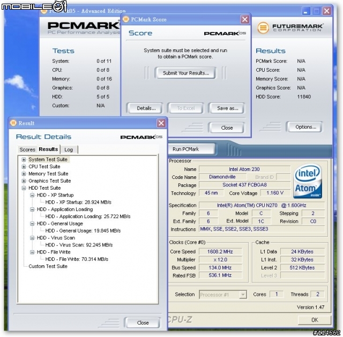Expand the System Test Suite node
This screenshot has height=337, width=343.
tap(24, 160)
